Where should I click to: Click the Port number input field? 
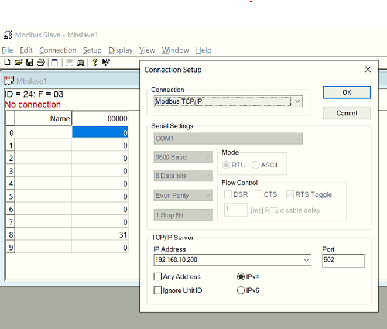343,261
